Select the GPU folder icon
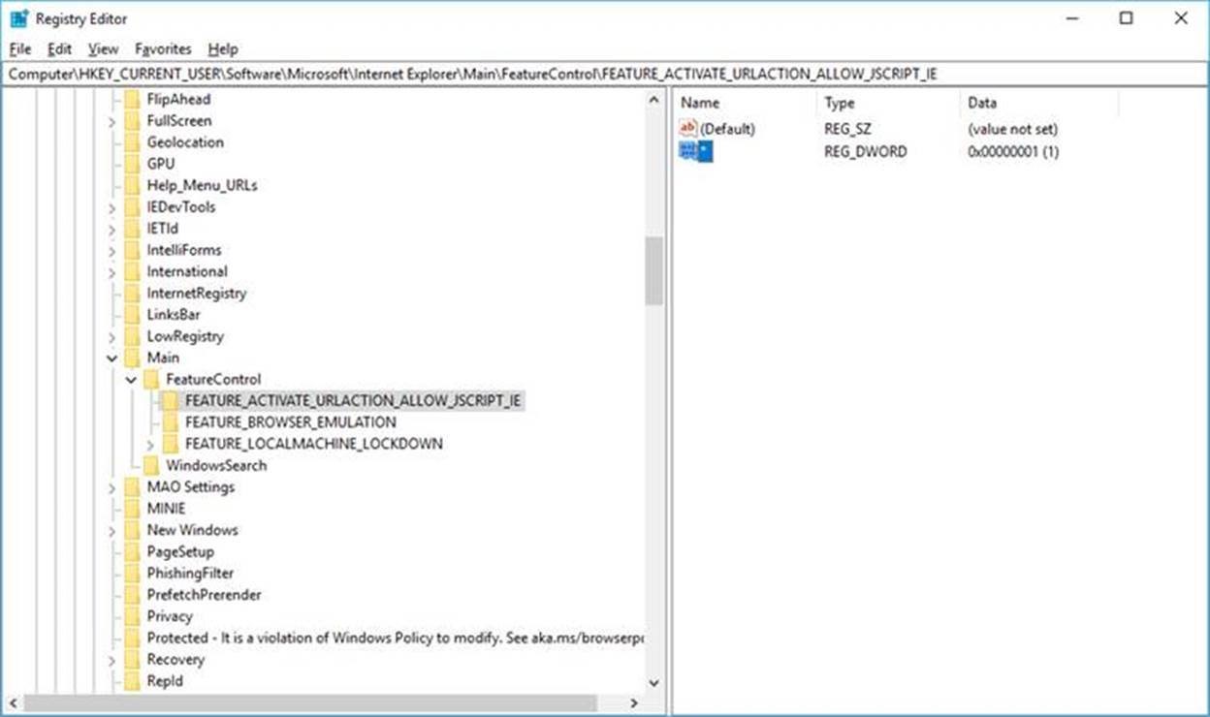 132,164
